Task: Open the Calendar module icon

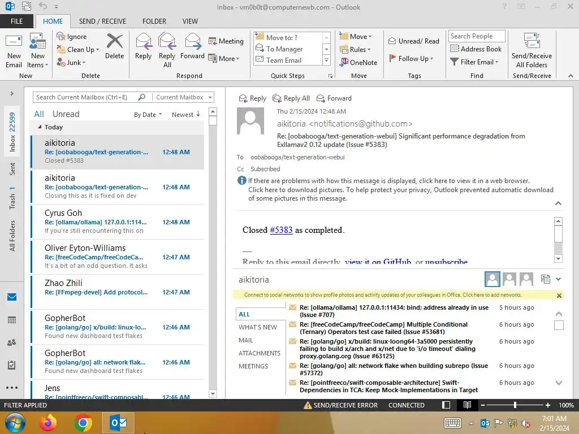Action: click(12, 320)
